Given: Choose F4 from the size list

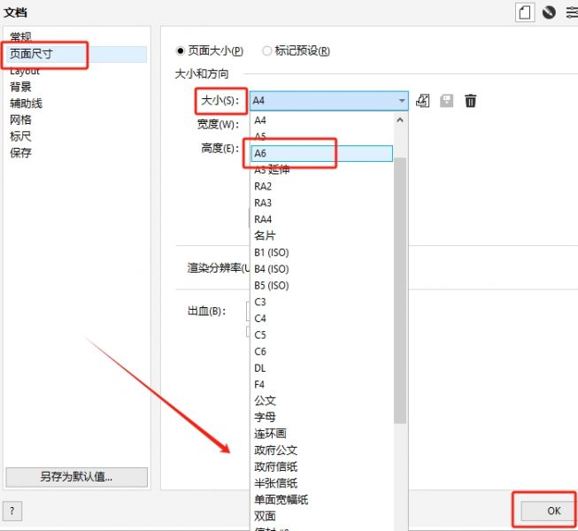Looking at the screenshot, I should click(321, 384).
